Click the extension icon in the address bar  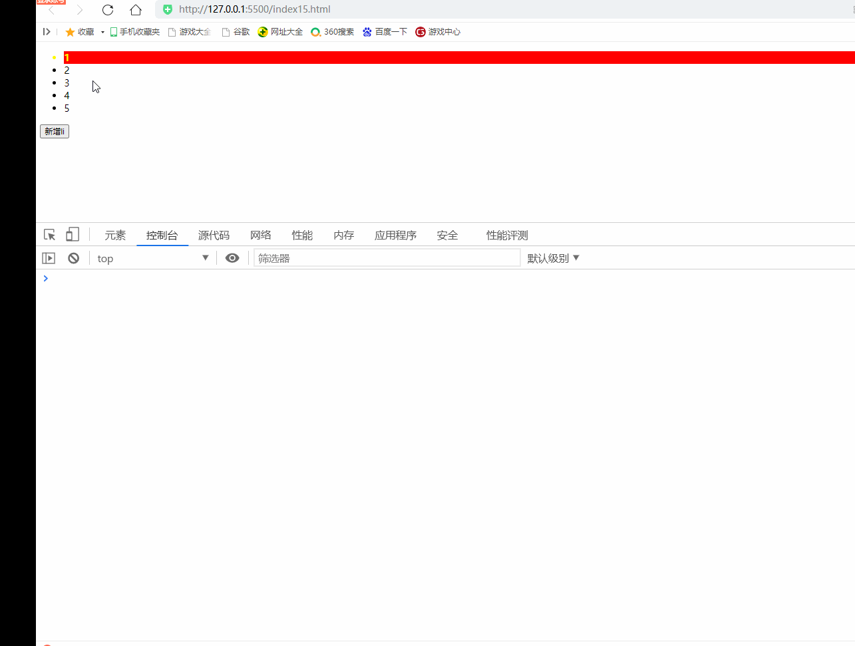click(166, 9)
